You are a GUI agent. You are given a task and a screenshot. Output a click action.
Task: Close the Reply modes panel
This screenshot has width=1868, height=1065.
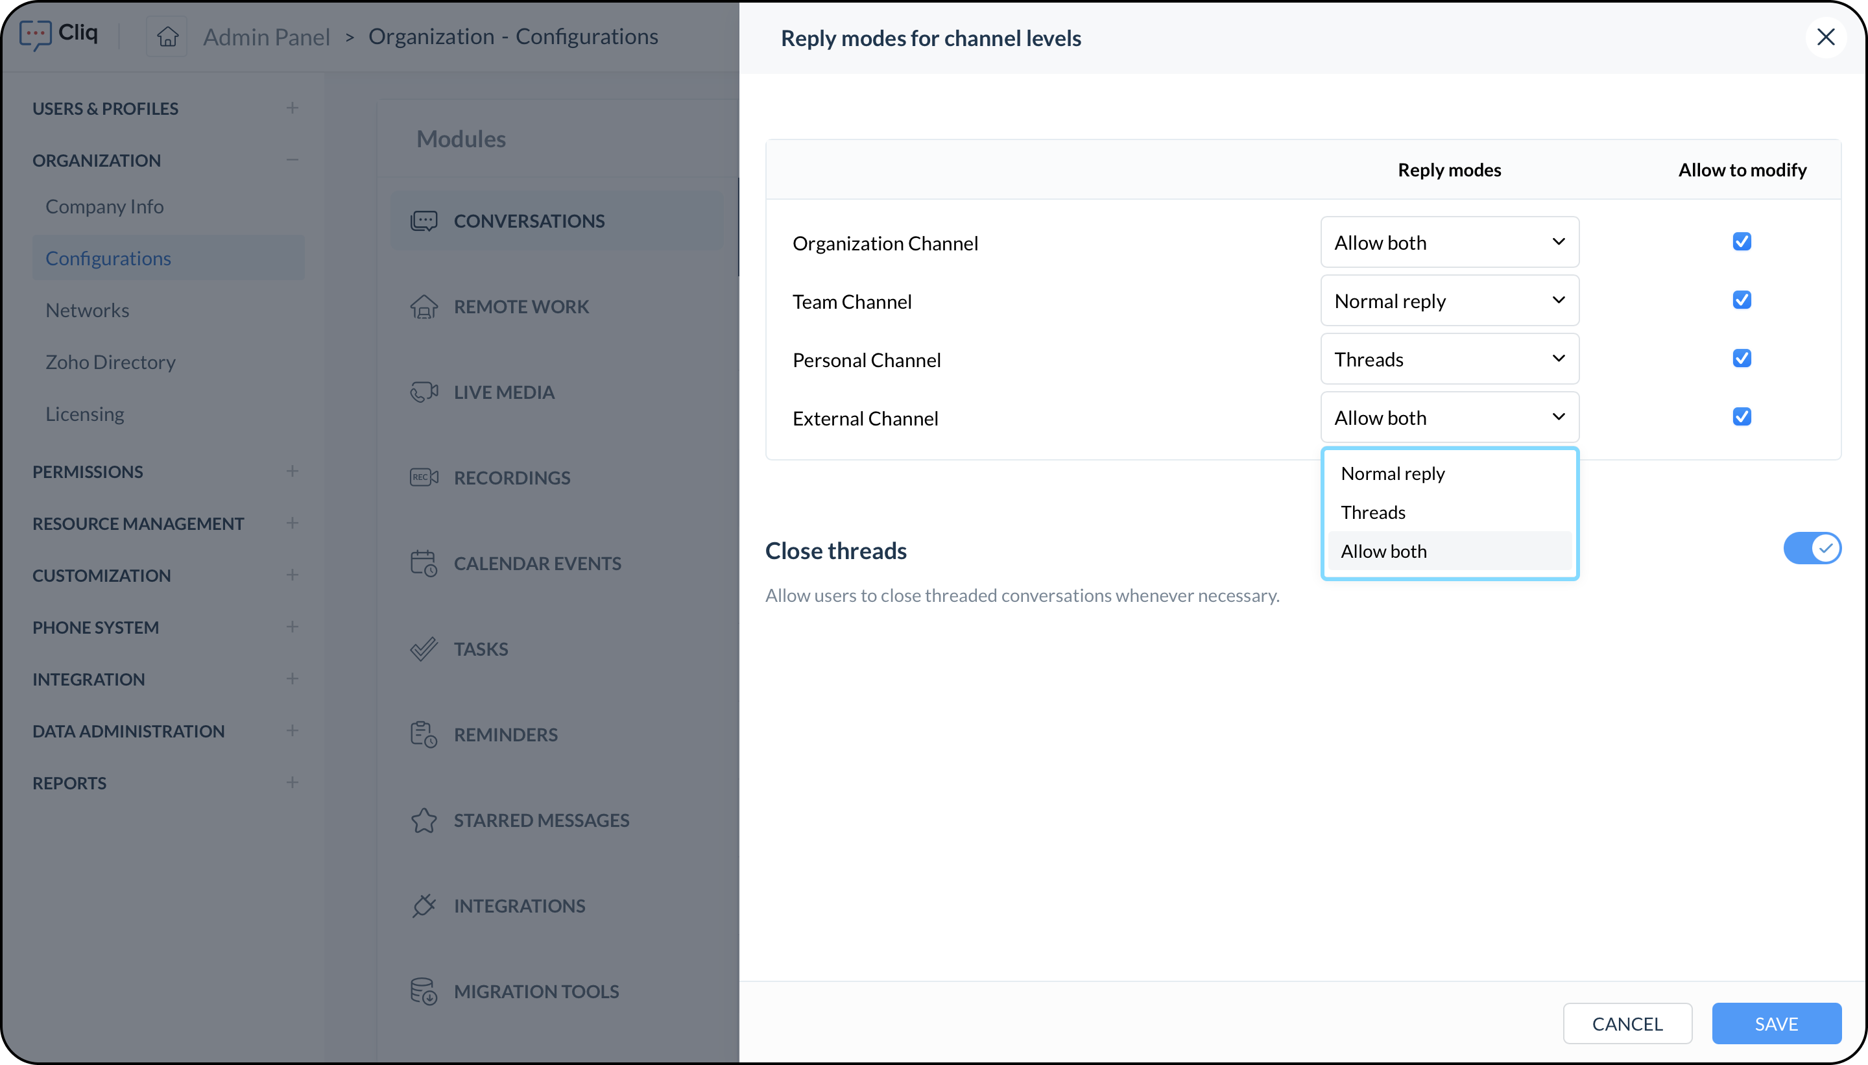[1826, 38]
